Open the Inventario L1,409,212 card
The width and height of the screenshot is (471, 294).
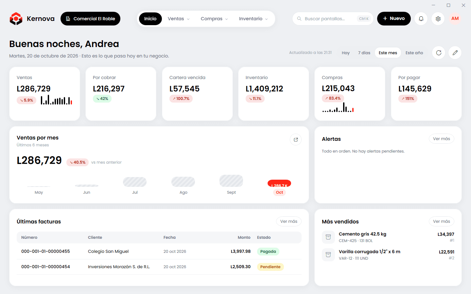[x=273, y=94]
